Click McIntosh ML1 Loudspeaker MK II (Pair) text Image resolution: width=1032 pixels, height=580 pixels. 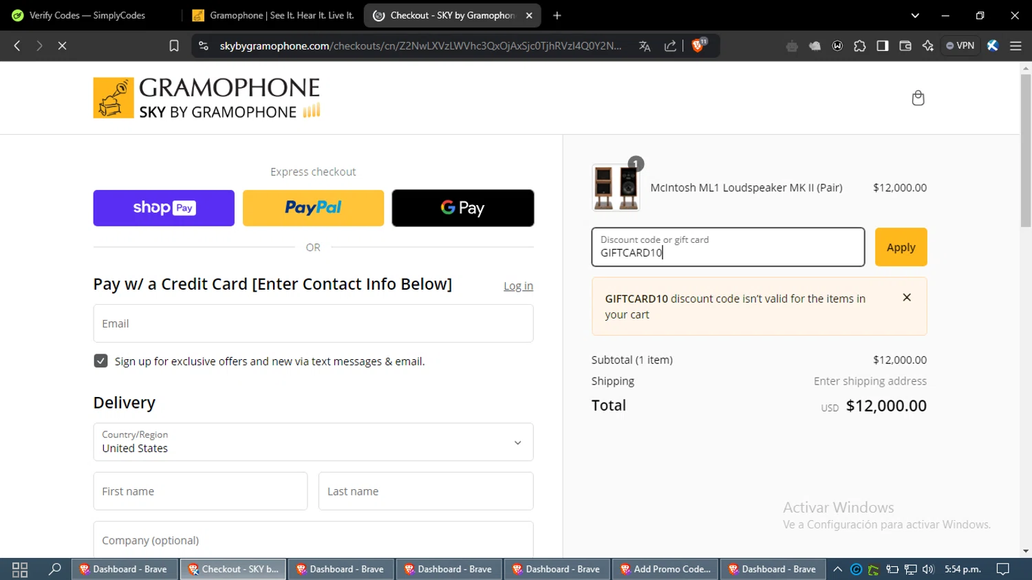746,187
